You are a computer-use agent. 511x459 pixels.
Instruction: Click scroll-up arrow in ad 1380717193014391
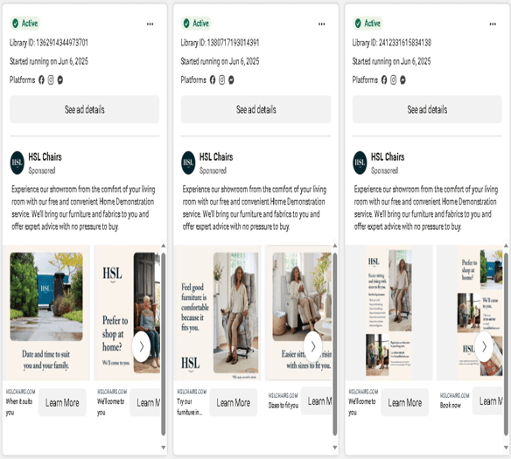tap(335, 246)
